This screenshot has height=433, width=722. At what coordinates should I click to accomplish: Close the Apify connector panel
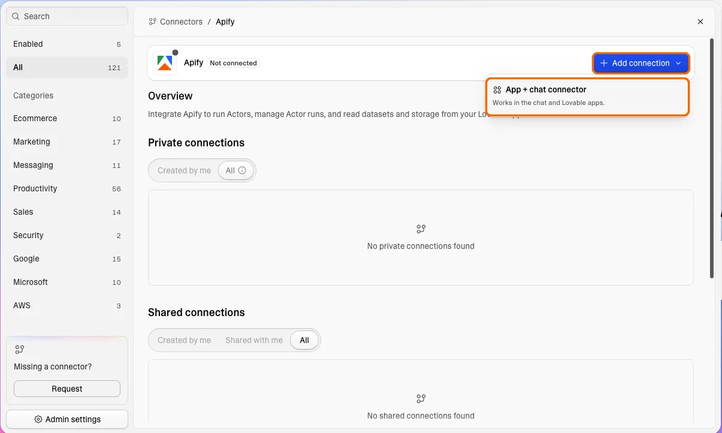pos(700,22)
